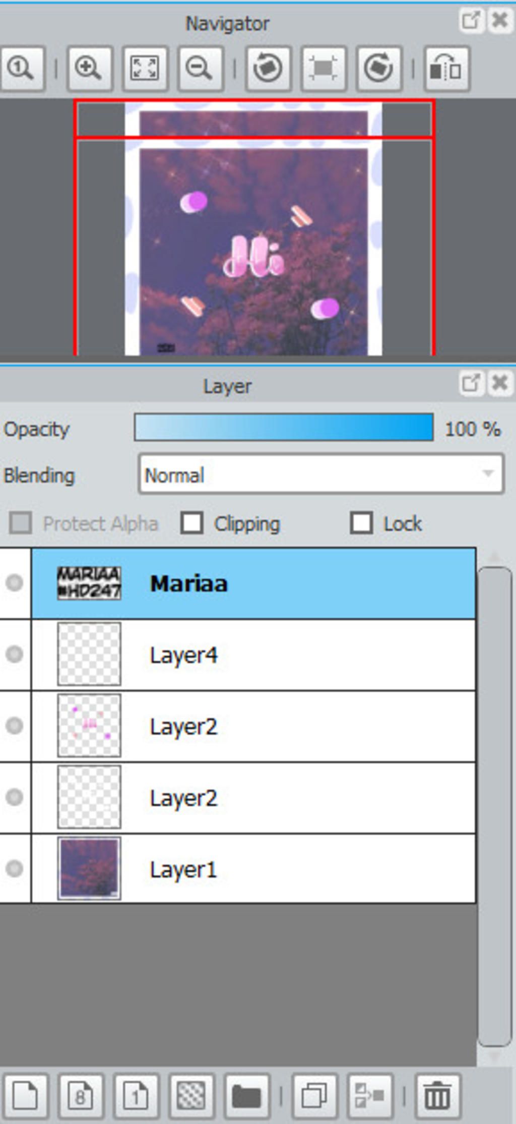
Task: Click the layer list scrollbar
Action: click(x=494, y=807)
